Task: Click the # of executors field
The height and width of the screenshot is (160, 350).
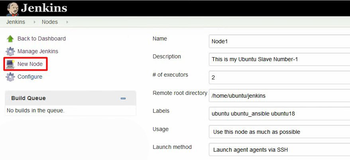Action: coord(279,77)
